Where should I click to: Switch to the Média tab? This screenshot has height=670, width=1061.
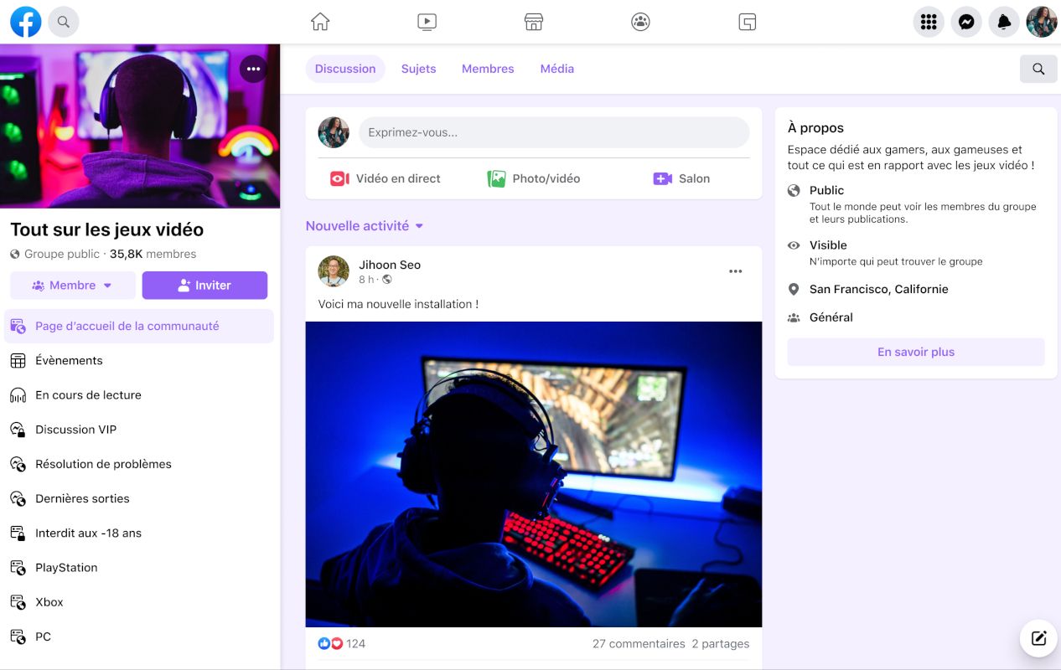click(557, 69)
